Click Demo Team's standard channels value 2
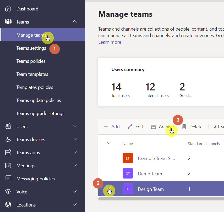Viewport: 224px width, 212px height. (x=189, y=174)
